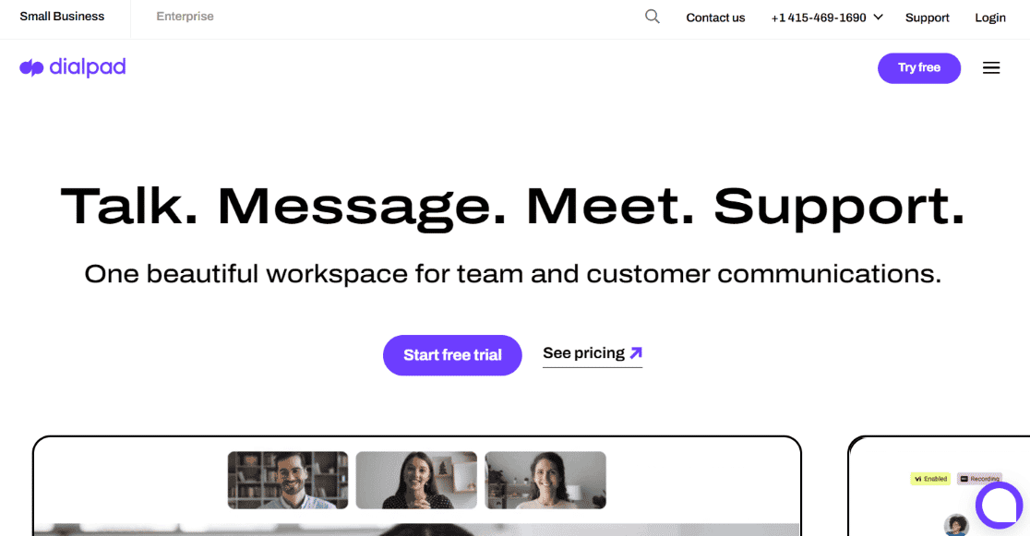Launch the purple chat bubble widget
The image size is (1030, 536).
click(x=1000, y=506)
